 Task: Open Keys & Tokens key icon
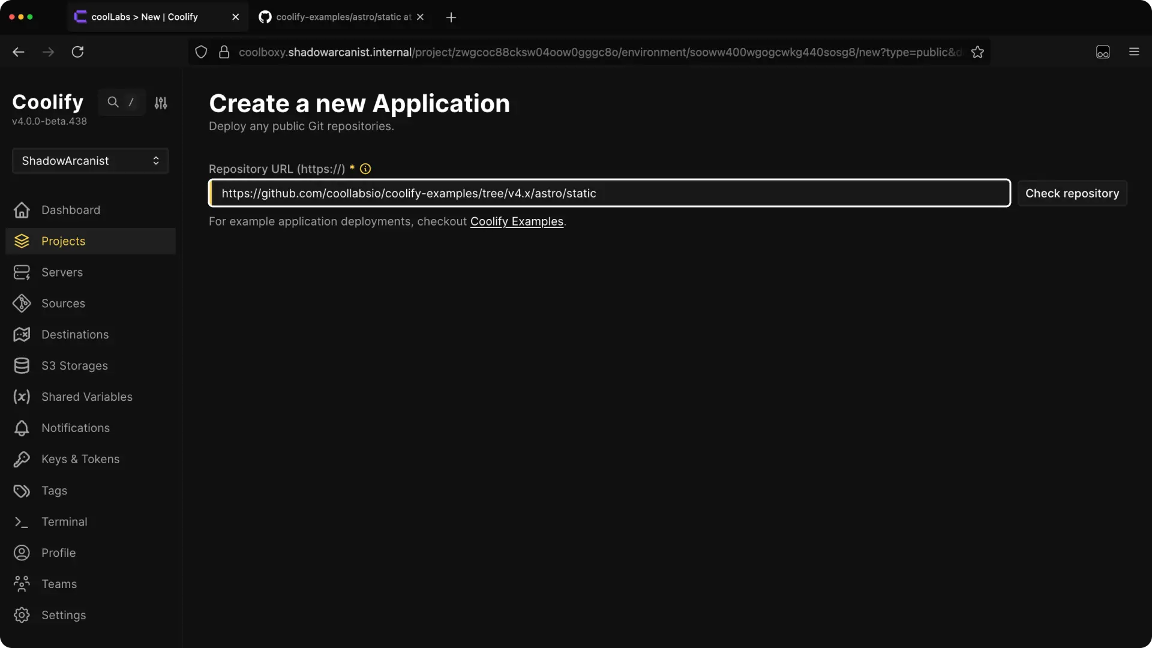[x=22, y=459]
